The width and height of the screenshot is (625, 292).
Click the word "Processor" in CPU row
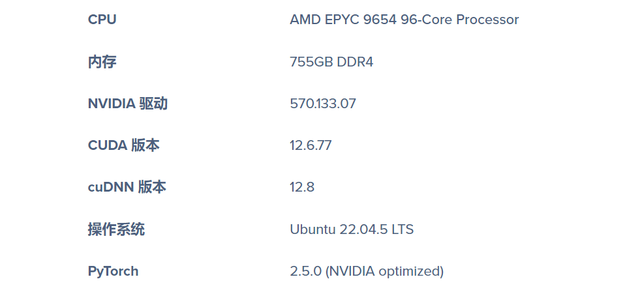[x=487, y=20]
